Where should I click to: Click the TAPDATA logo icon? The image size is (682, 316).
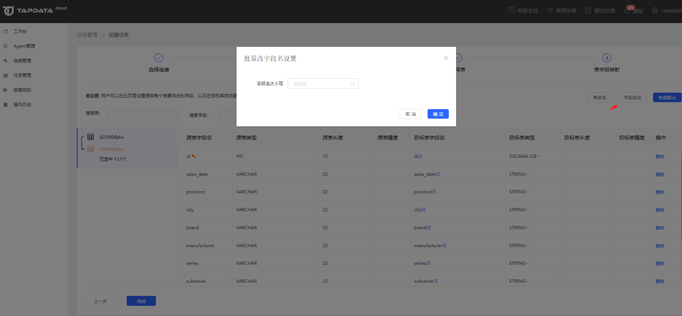[x=8, y=11]
